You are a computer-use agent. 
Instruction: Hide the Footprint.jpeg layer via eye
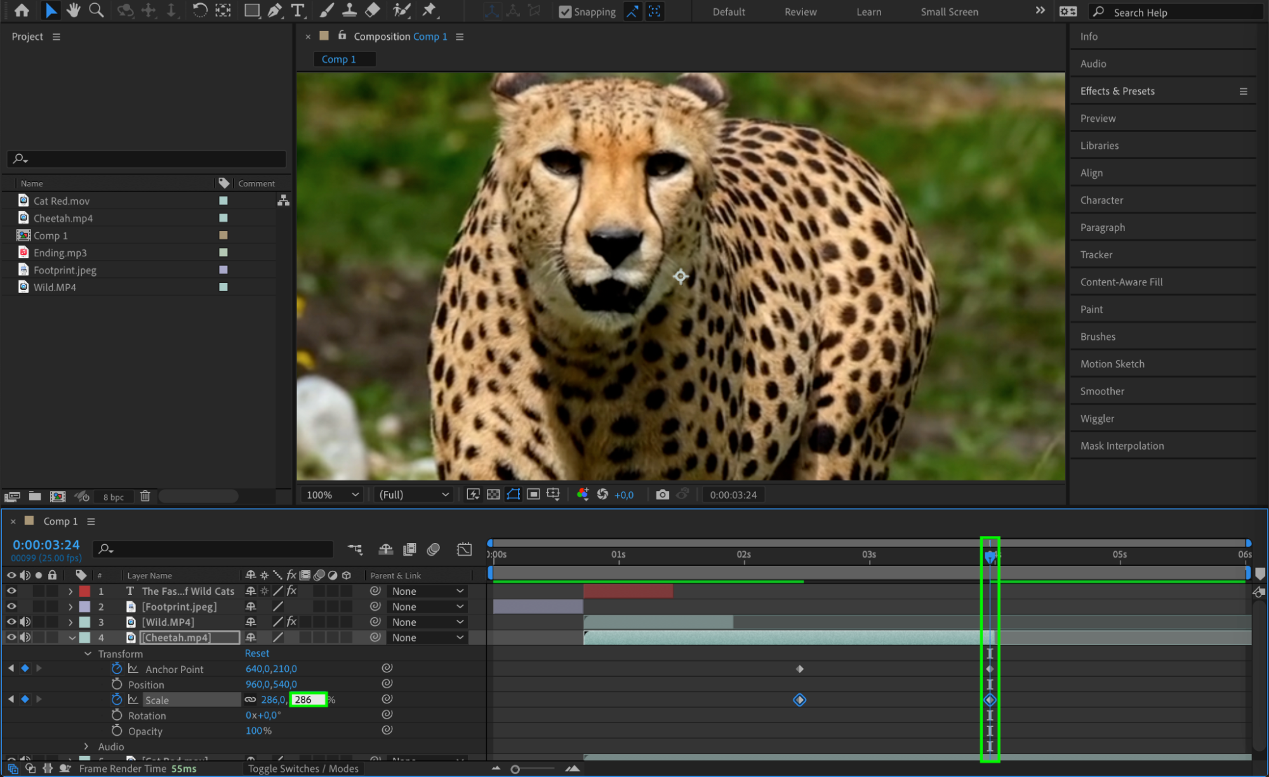pyautogui.click(x=11, y=606)
